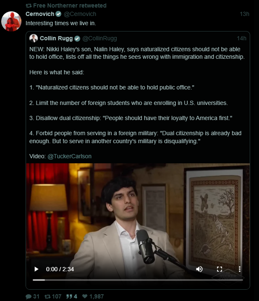The width and height of the screenshot is (259, 301).
Task: Click Free Northerner retweeted label
Action: 70,5
